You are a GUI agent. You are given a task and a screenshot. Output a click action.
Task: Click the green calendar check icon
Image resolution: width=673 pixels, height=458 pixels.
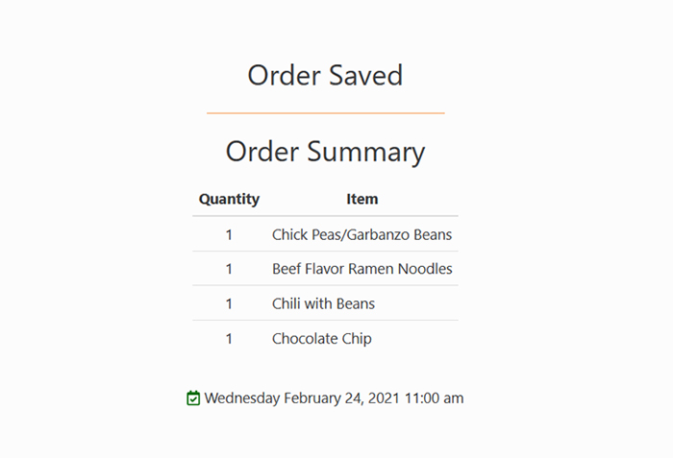(x=193, y=398)
